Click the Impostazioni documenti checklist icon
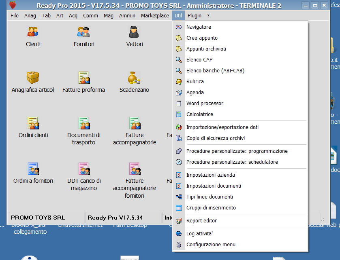340x260 pixels. click(179, 186)
